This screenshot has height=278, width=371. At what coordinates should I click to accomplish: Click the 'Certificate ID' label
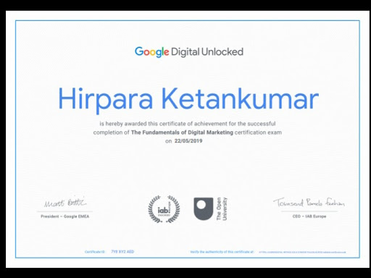[95, 252]
